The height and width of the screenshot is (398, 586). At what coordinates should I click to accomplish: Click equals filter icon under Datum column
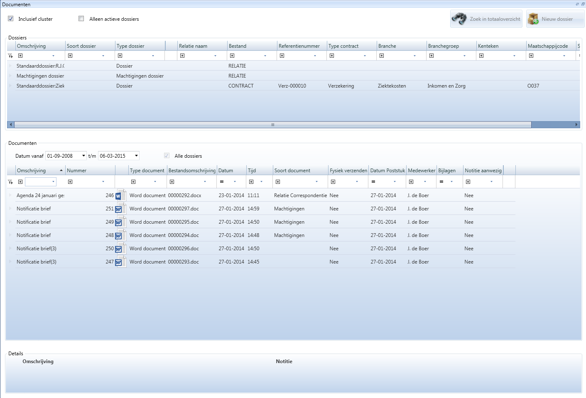coord(222,182)
